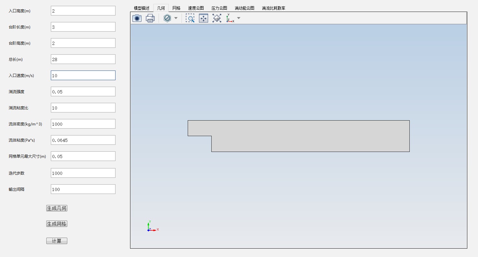Screen dimensions: 478x257
Task: Open the dropdown arrow beside rendering icon
Action: point(176,18)
